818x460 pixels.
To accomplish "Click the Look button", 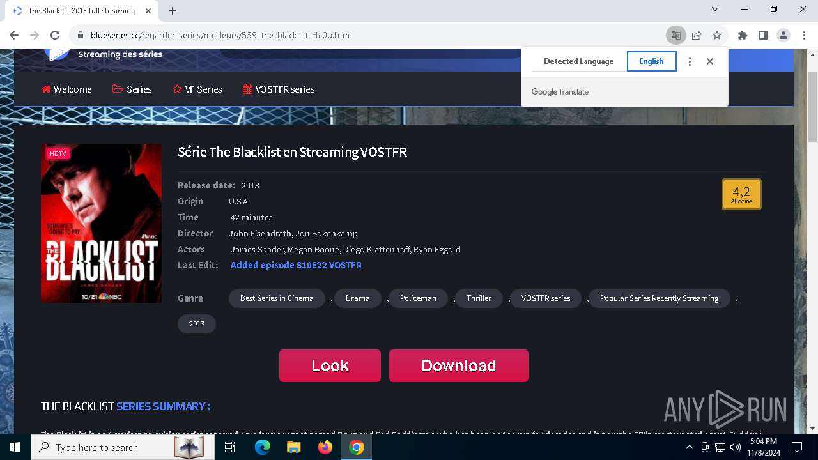I will [330, 365].
